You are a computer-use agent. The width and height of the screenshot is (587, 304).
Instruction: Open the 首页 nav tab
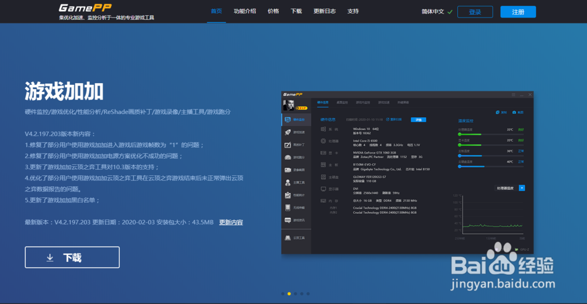217,11
